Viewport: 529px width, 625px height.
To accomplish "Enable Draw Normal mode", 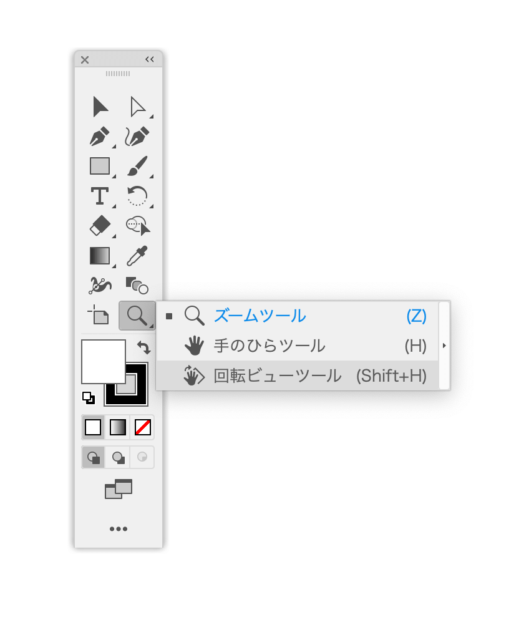I will tap(94, 457).
